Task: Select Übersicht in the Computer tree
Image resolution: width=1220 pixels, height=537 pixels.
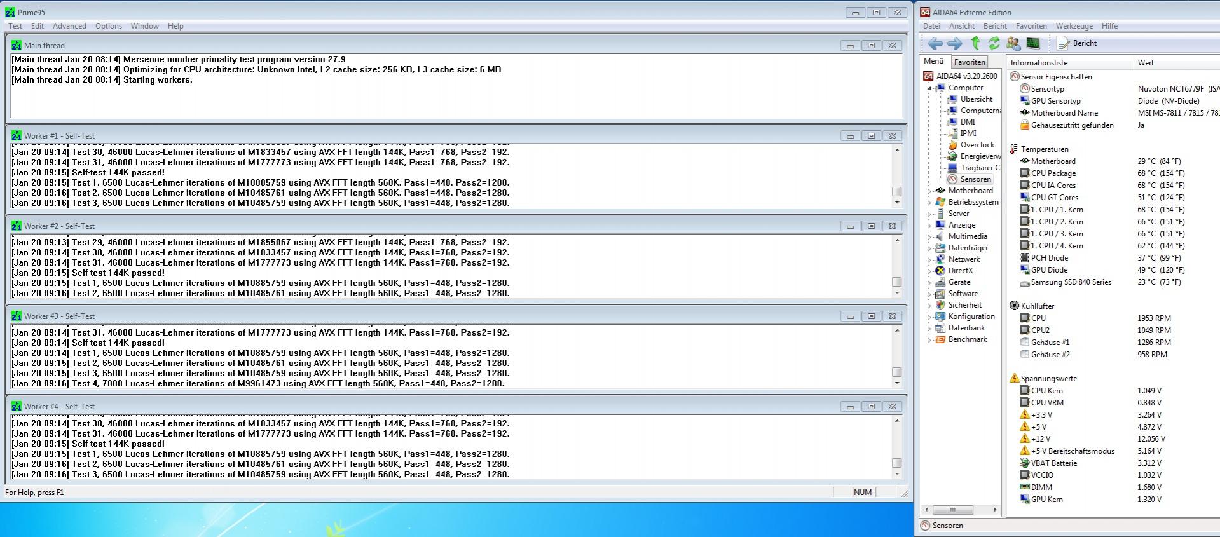Action: tap(976, 99)
